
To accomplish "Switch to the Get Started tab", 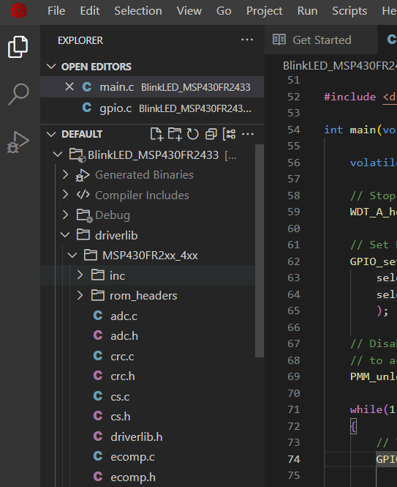I will (x=321, y=40).
